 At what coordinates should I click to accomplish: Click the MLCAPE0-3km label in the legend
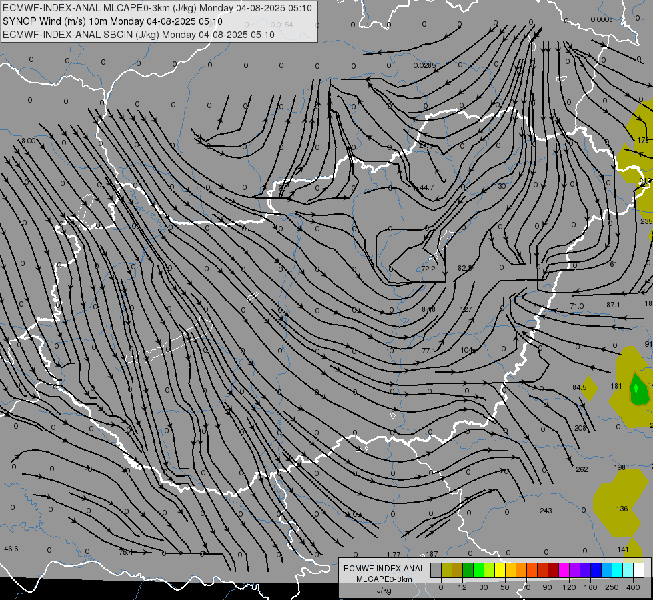click(x=384, y=579)
